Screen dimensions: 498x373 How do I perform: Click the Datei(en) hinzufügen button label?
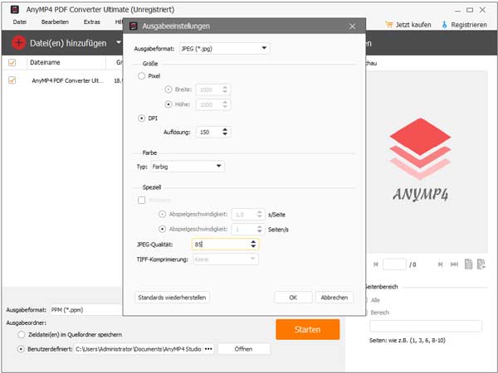[x=68, y=43]
